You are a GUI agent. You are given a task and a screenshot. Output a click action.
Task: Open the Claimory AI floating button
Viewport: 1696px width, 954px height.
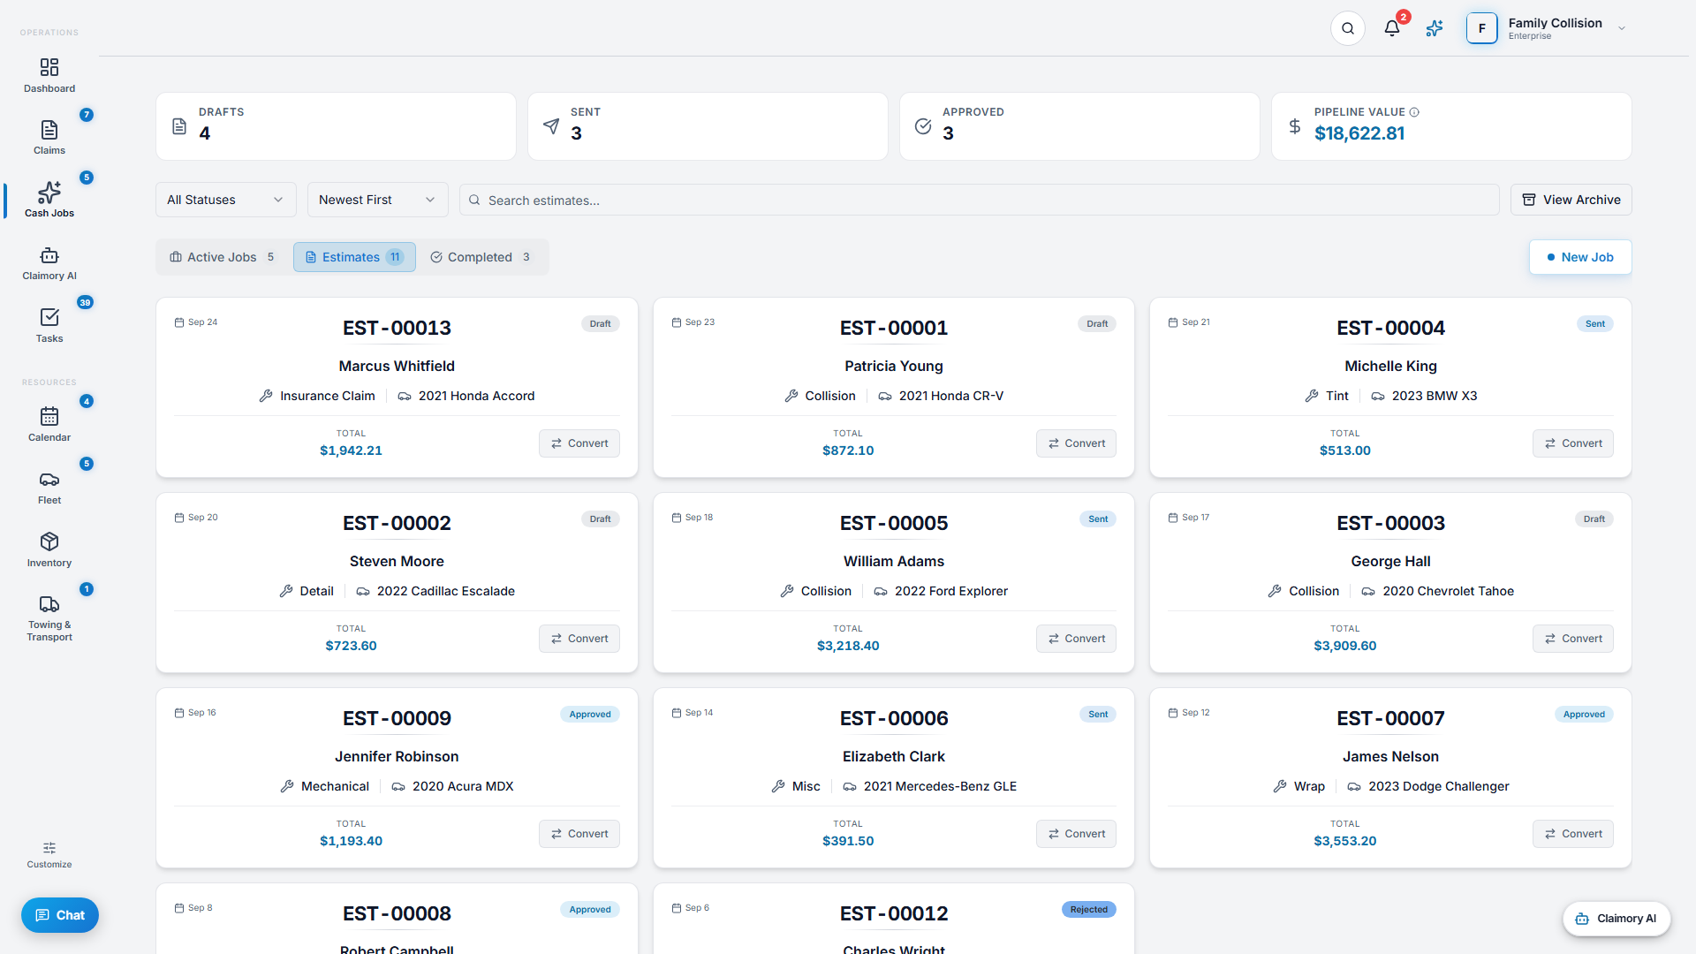pos(1616,919)
